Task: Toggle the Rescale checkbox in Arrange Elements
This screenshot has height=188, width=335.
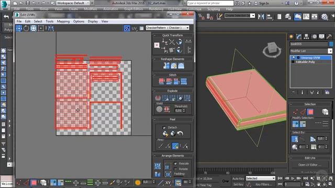Action: [x=175, y=163]
